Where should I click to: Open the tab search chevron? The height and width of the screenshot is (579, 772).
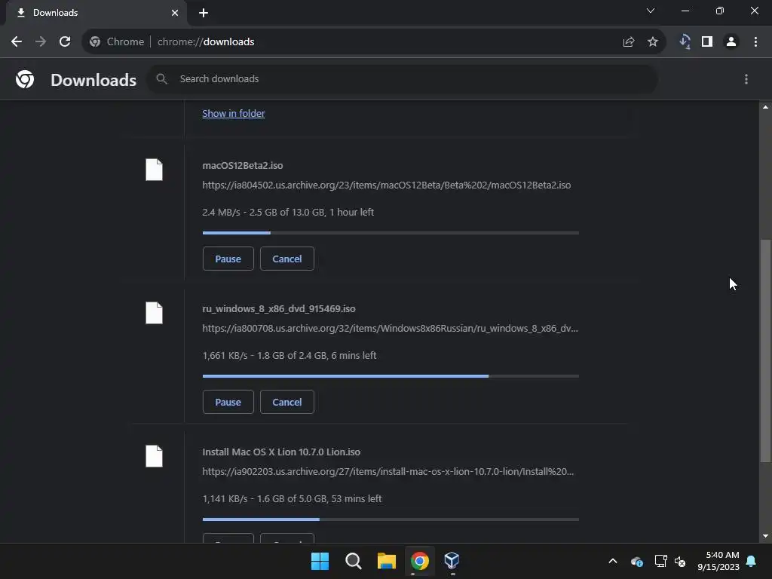pyautogui.click(x=651, y=11)
